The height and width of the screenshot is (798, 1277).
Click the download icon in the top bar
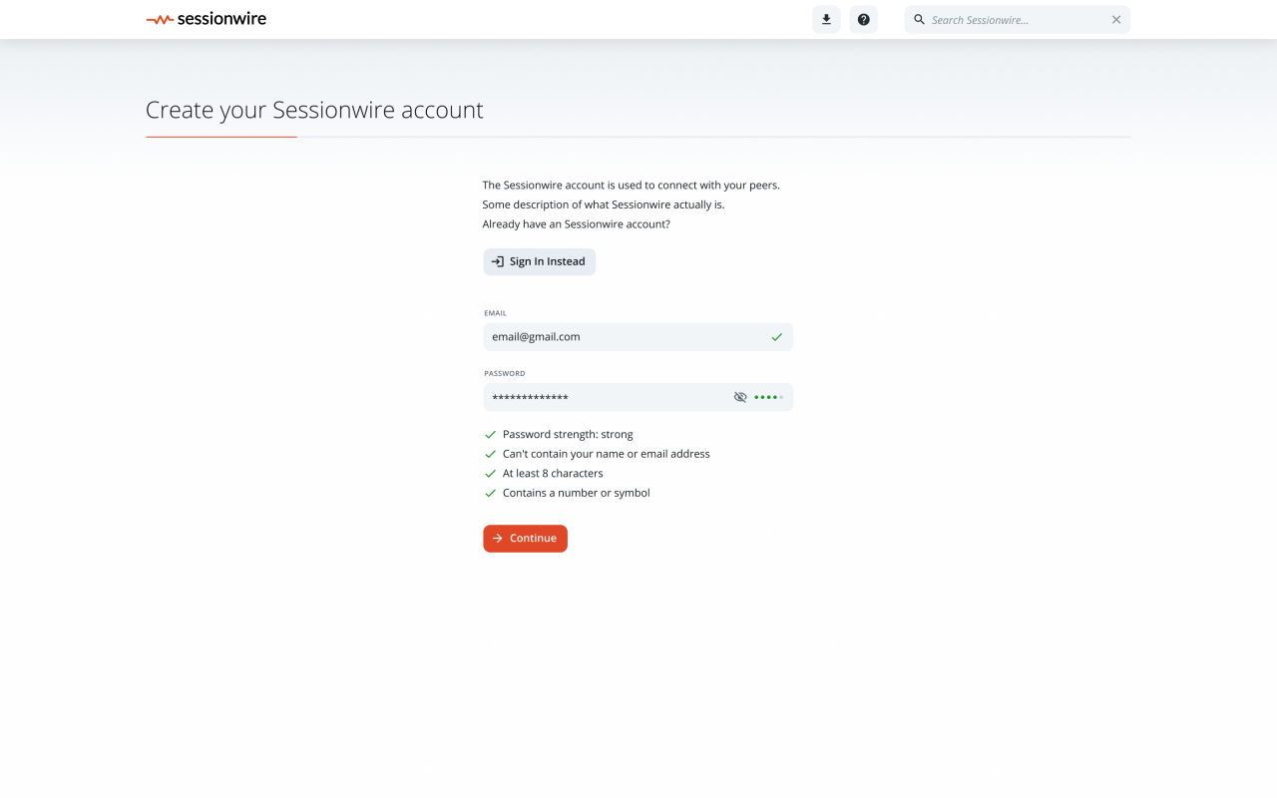pos(826,19)
